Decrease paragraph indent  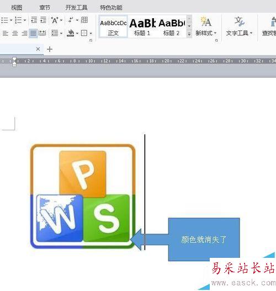point(34,20)
